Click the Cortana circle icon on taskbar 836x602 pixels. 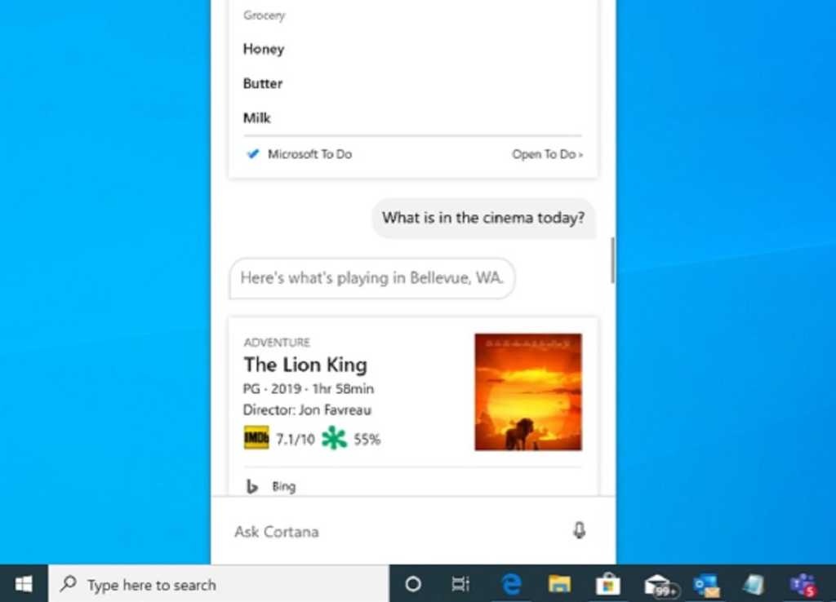[412, 584]
